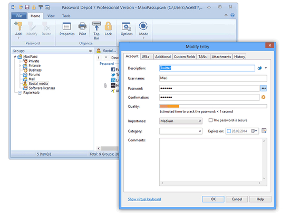Click the OK button
This screenshot has height=218, width=290.
point(213,199)
